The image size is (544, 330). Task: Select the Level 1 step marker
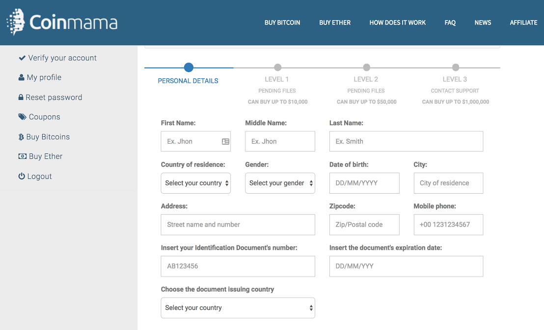[x=277, y=68]
